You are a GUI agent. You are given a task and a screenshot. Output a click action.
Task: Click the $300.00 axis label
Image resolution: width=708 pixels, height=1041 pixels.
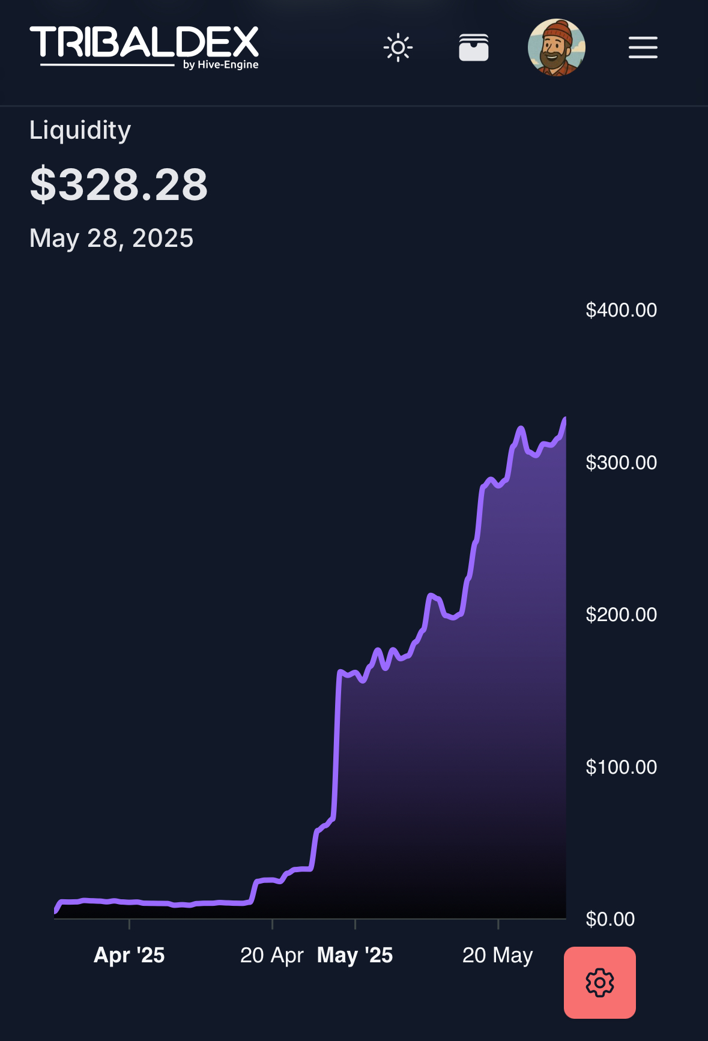click(x=622, y=463)
